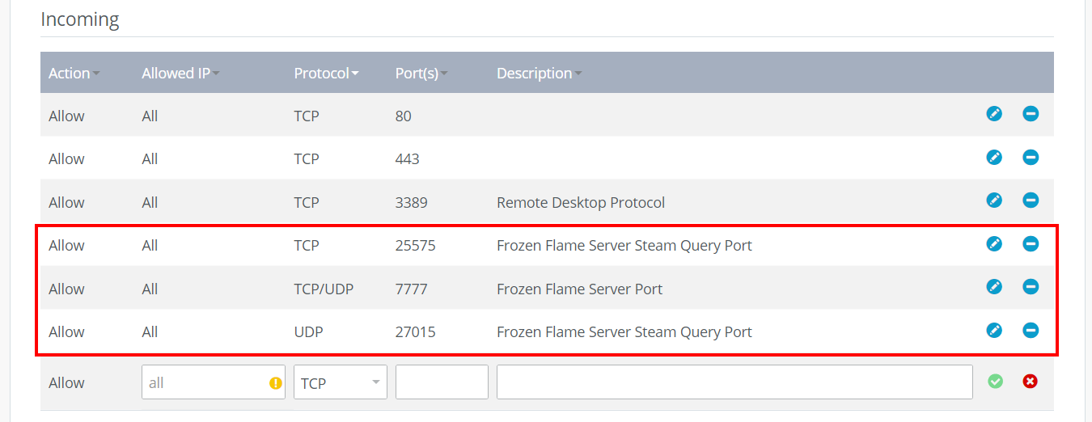Remove the port 80 rule
The image size is (1092, 422).
click(1031, 114)
